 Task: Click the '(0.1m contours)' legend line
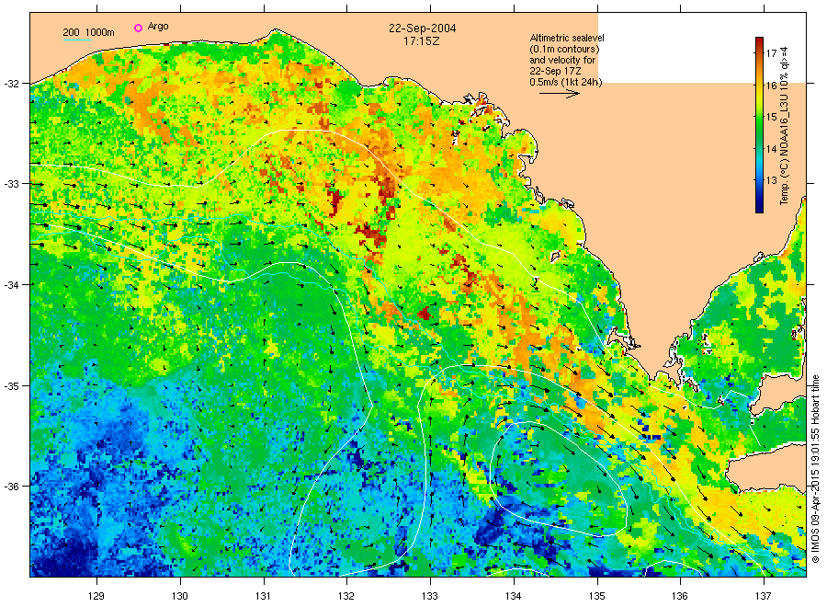[564, 49]
